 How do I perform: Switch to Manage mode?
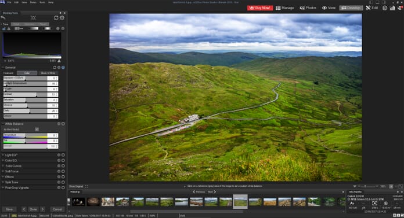284,8
